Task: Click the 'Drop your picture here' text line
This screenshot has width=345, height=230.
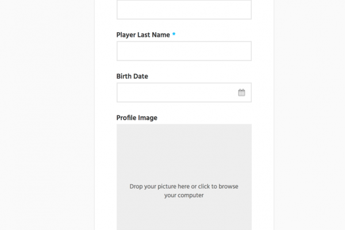Action: tap(184, 186)
